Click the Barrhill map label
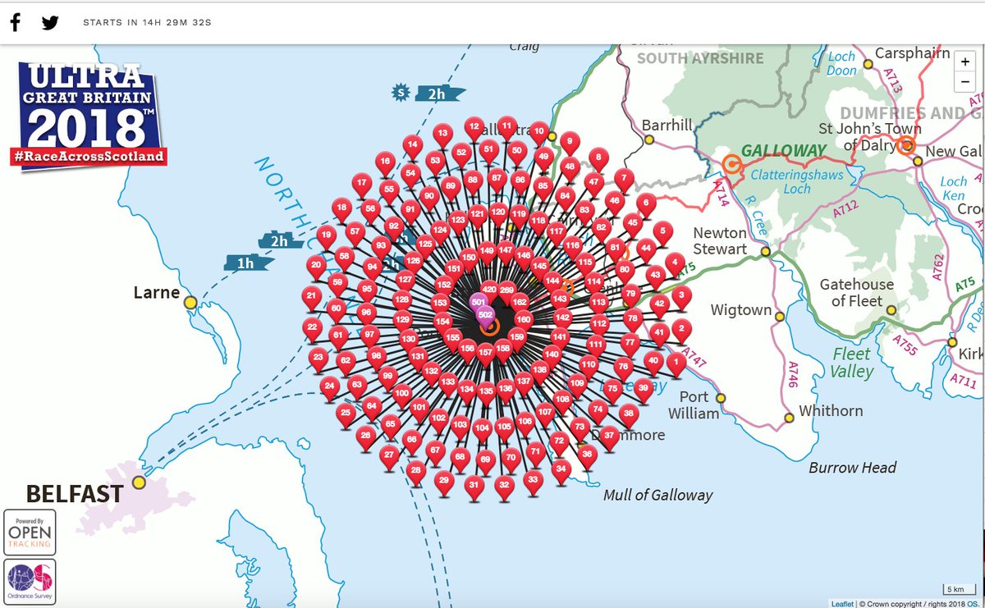The height and width of the screenshot is (608, 985). tap(667, 125)
